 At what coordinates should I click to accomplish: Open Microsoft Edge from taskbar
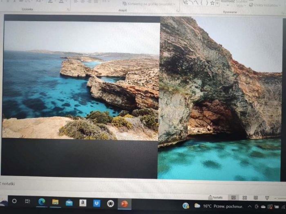click(42, 202)
